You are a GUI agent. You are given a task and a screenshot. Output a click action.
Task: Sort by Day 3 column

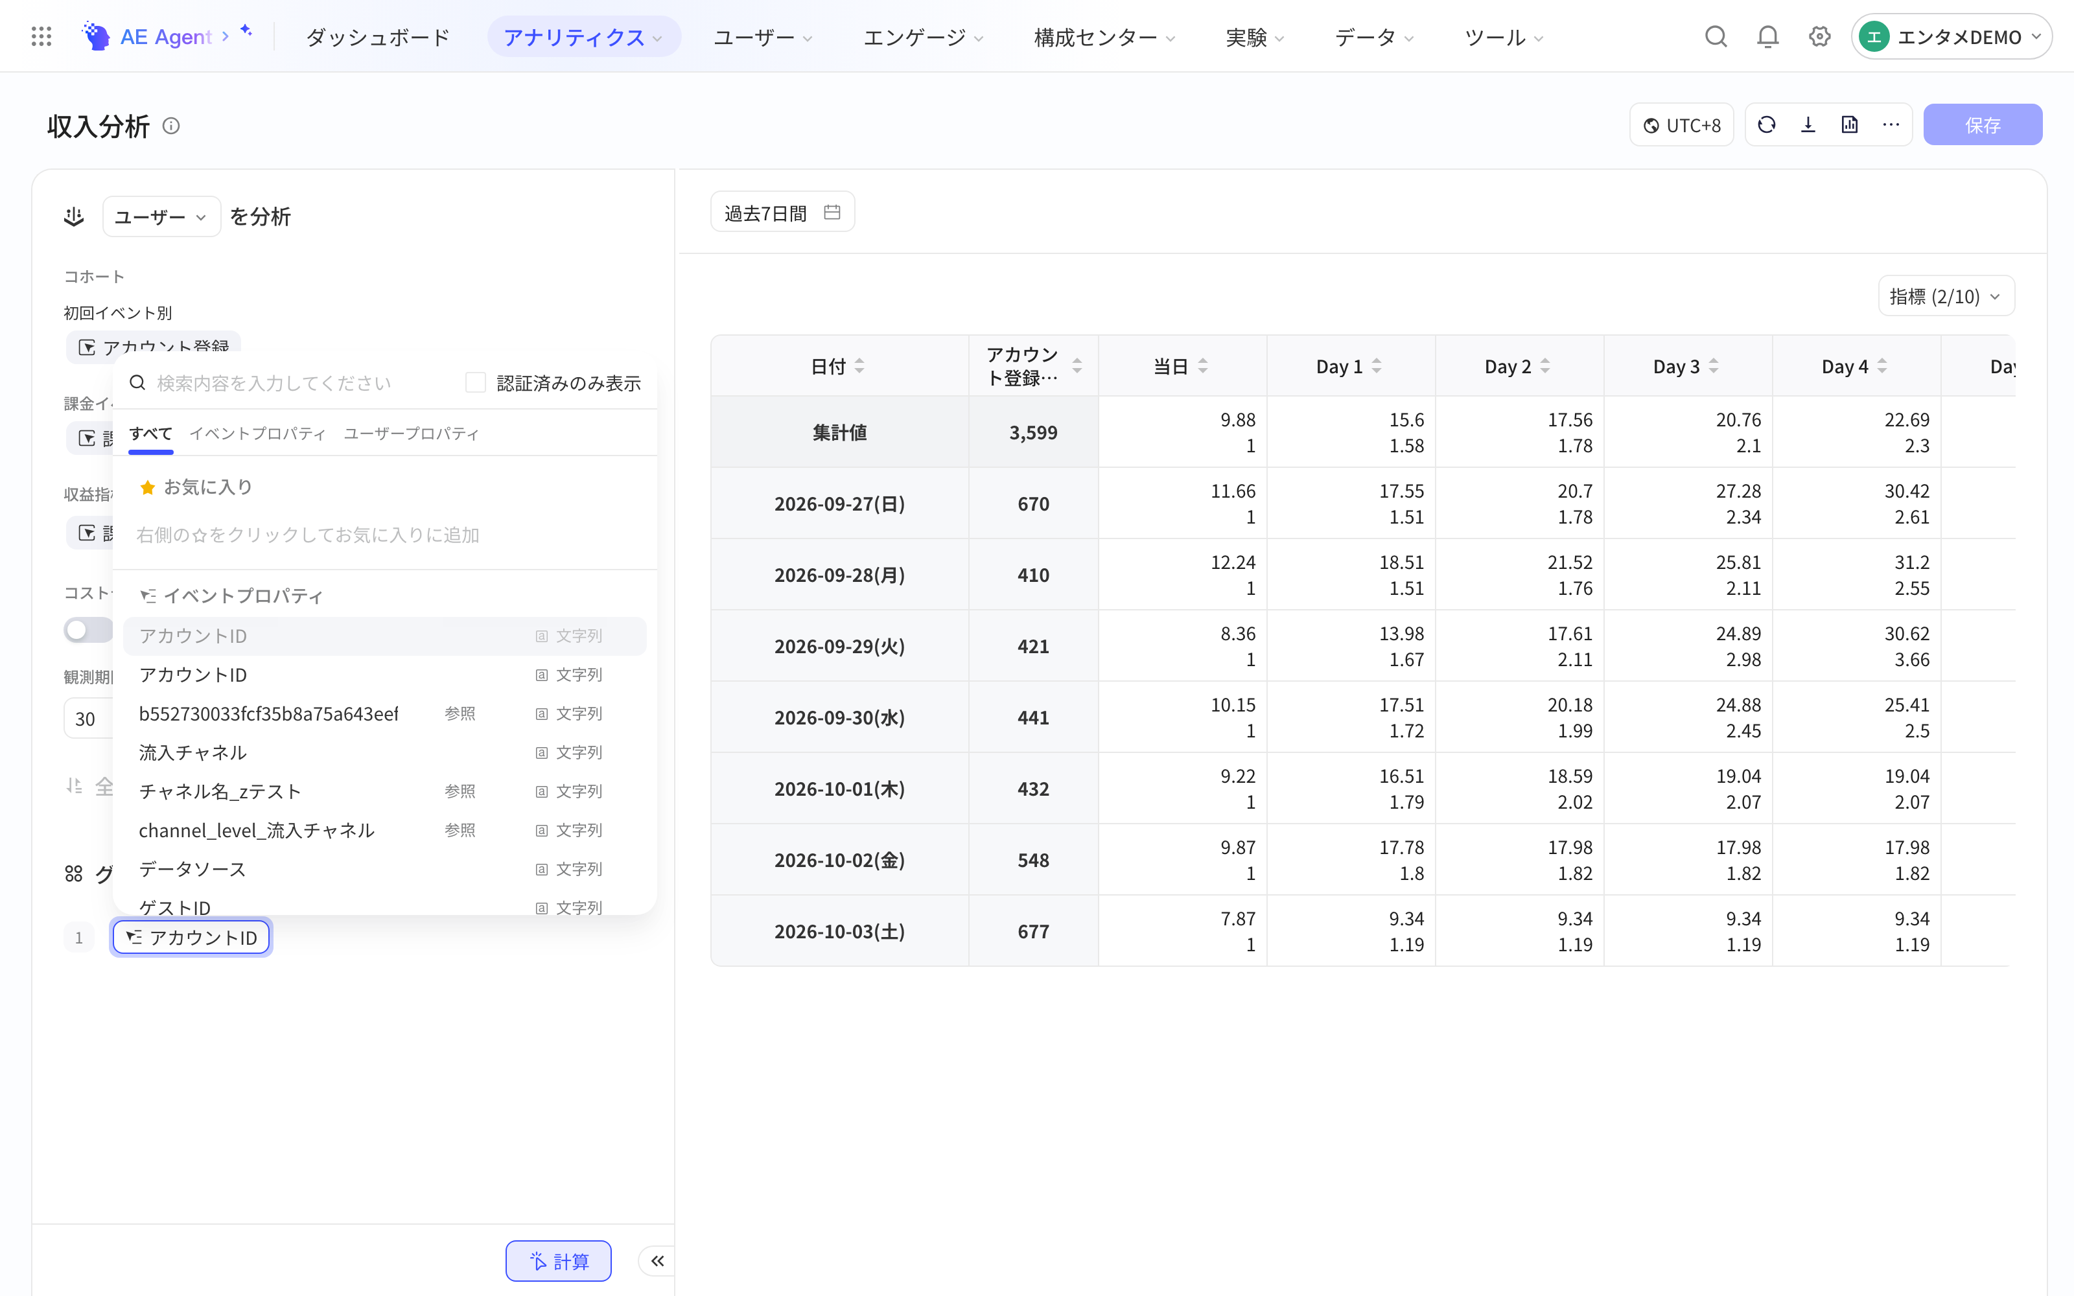1714,366
